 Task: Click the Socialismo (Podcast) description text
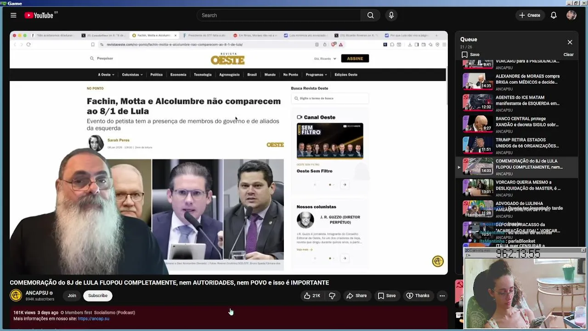114,313
